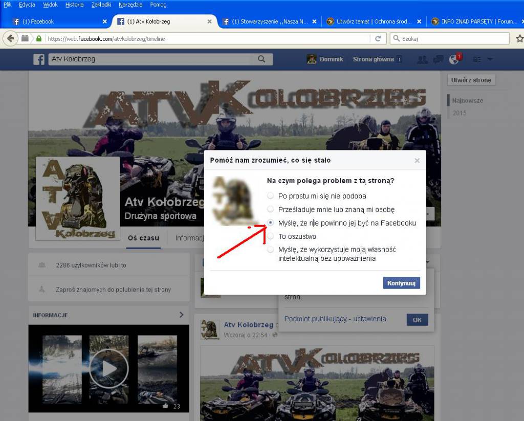Switch to Utwórz temat Ochrona środ... tab

(x=374, y=21)
